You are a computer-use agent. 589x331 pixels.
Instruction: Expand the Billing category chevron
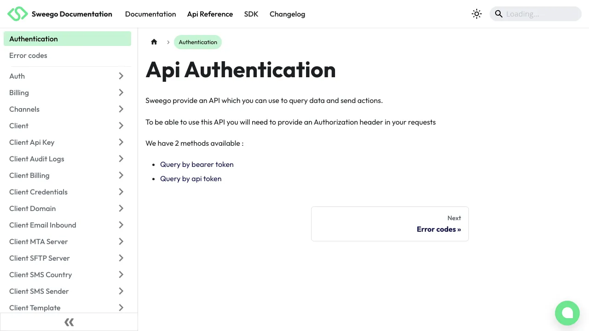(x=121, y=92)
